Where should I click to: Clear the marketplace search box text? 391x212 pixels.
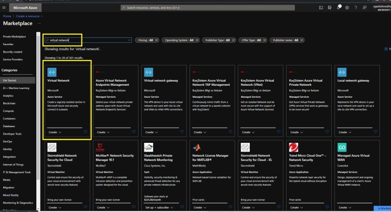(129, 40)
